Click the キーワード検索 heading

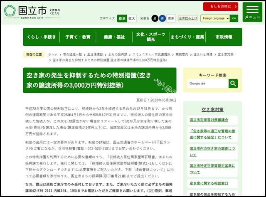pyautogui.click(x=212, y=75)
